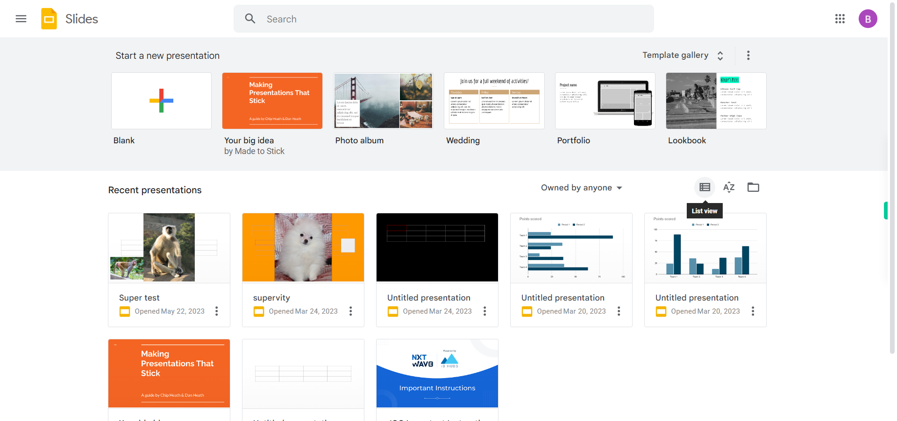Open template section more options
The height and width of the screenshot is (421, 897).
[x=748, y=56]
